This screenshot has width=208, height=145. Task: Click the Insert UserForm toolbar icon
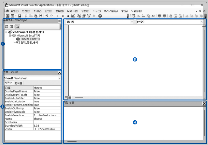pyautogui.click(x=12, y=16)
